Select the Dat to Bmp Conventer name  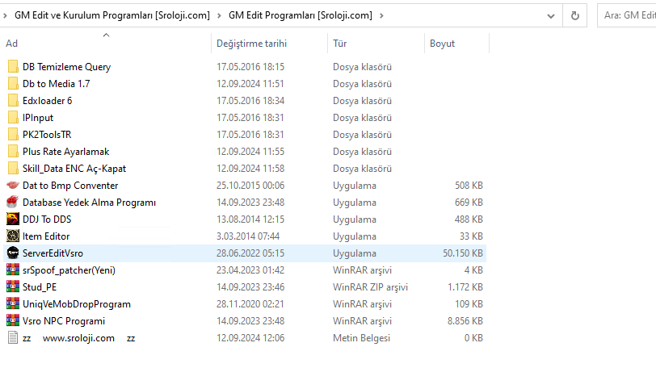pyautogui.click(x=70, y=186)
